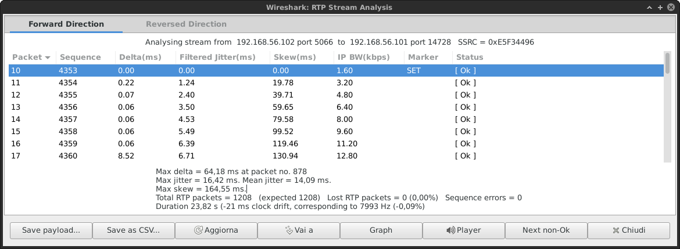This screenshot has height=249, width=680.
Task: Click the window roll-up arrow icon
Action: pos(649,8)
